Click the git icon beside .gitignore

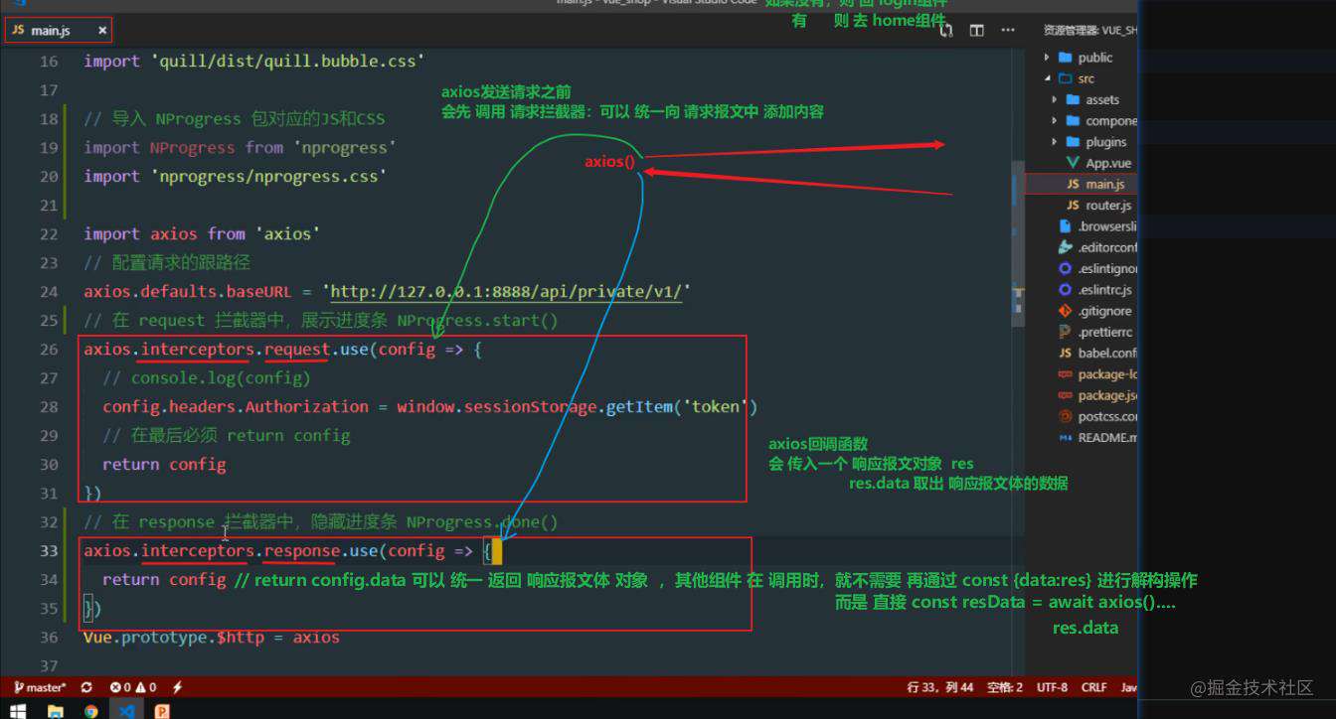point(1065,311)
